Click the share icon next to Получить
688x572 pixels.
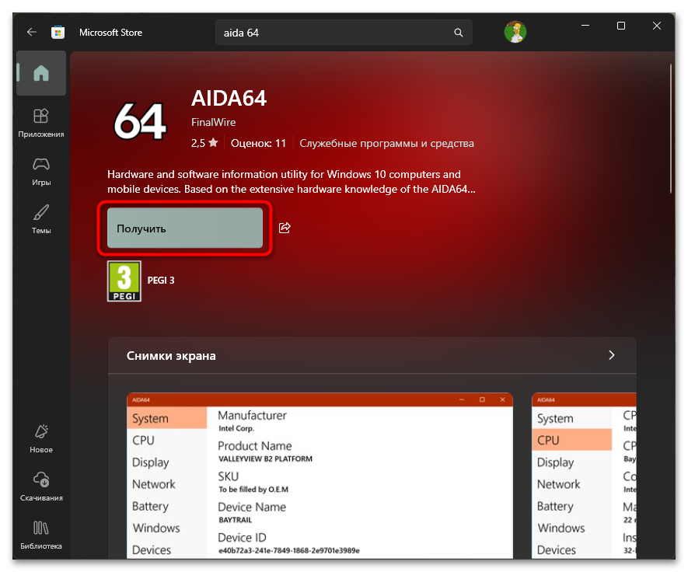coord(285,228)
